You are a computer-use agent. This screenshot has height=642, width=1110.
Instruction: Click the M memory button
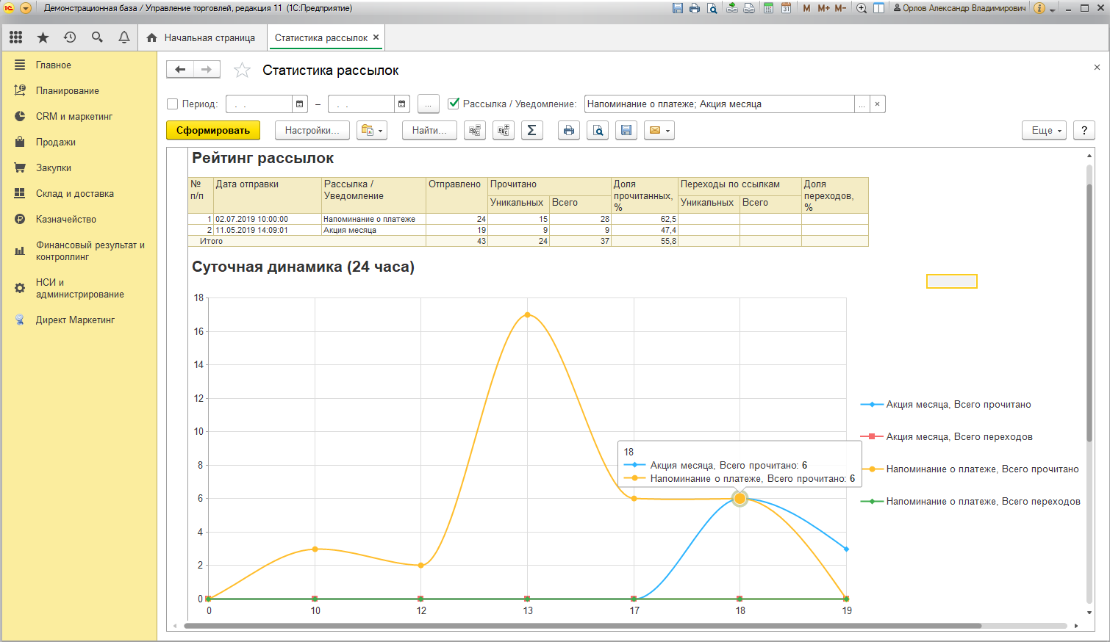(806, 8)
